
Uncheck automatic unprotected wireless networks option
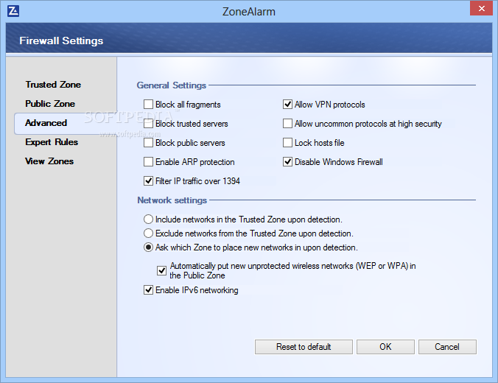coord(161,270)
